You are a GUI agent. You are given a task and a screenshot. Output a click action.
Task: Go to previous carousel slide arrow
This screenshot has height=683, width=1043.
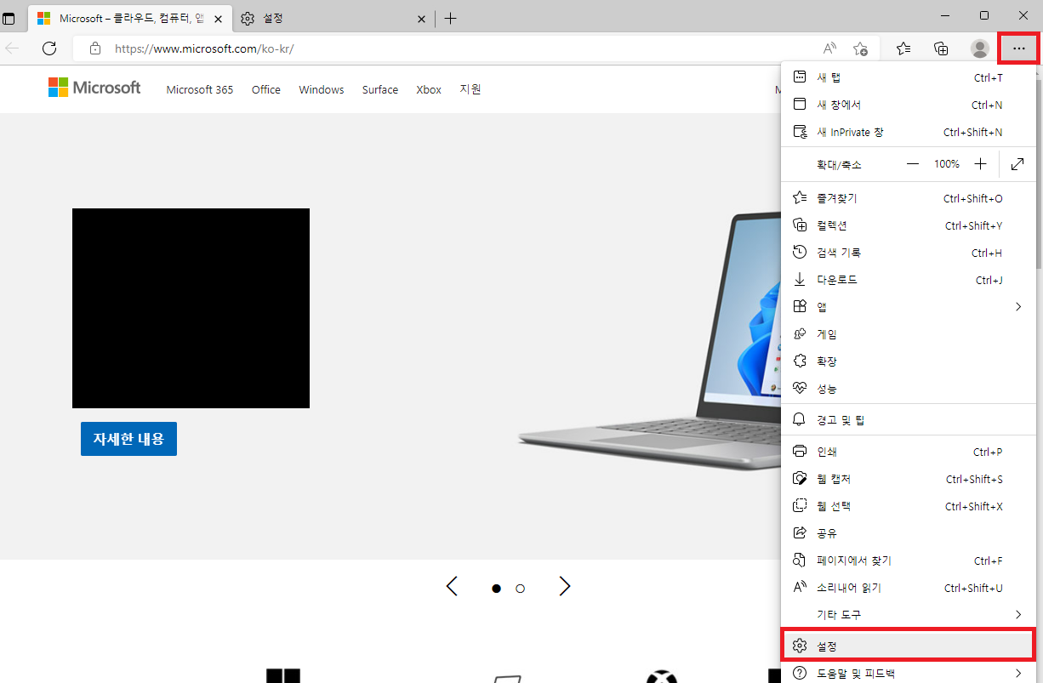click(452, 586)
